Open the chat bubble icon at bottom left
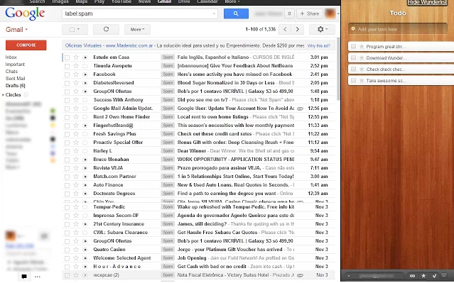454x283 pixels. (x=24, y=277)
